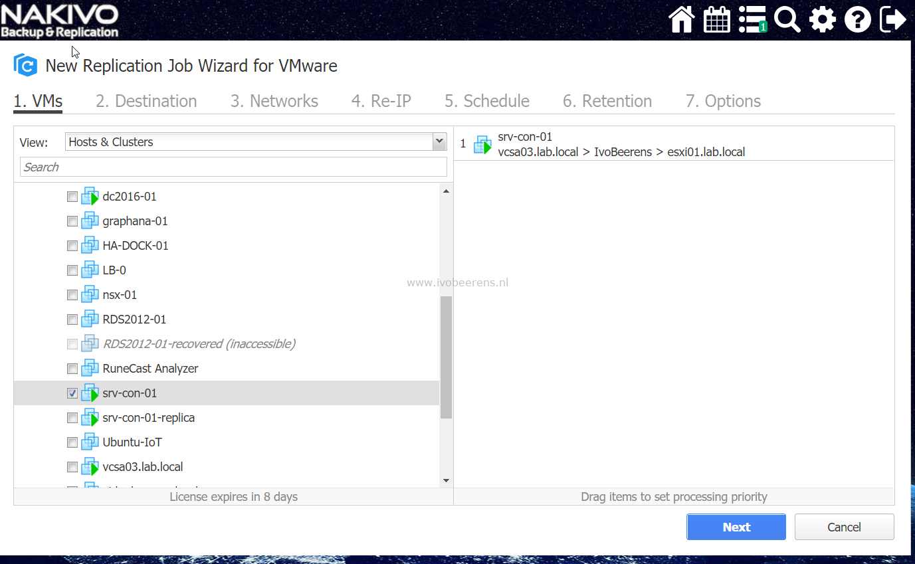Click the replication wizard icon beside title
915x564 pixels.
(x=25, y=66)
